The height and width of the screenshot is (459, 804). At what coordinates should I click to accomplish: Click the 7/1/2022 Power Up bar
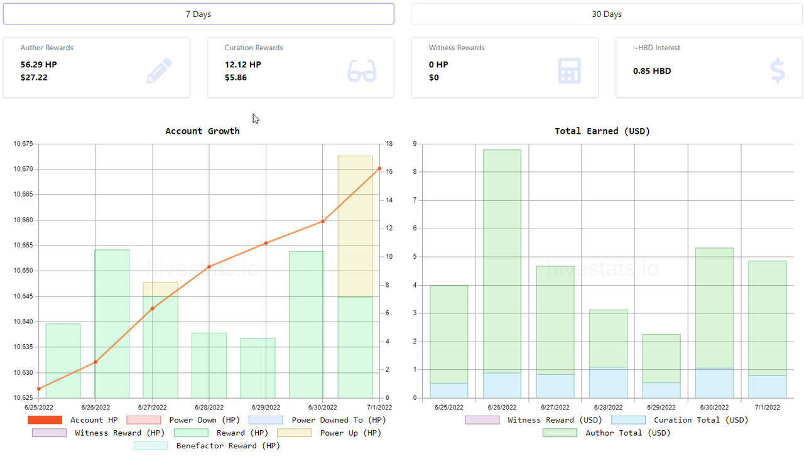(356, 226)
